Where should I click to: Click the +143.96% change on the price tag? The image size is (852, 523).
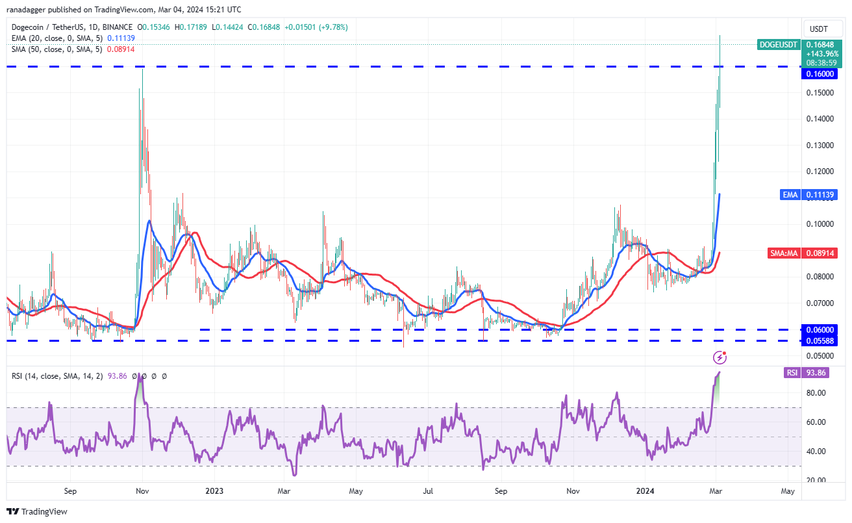tap(823, 54)
